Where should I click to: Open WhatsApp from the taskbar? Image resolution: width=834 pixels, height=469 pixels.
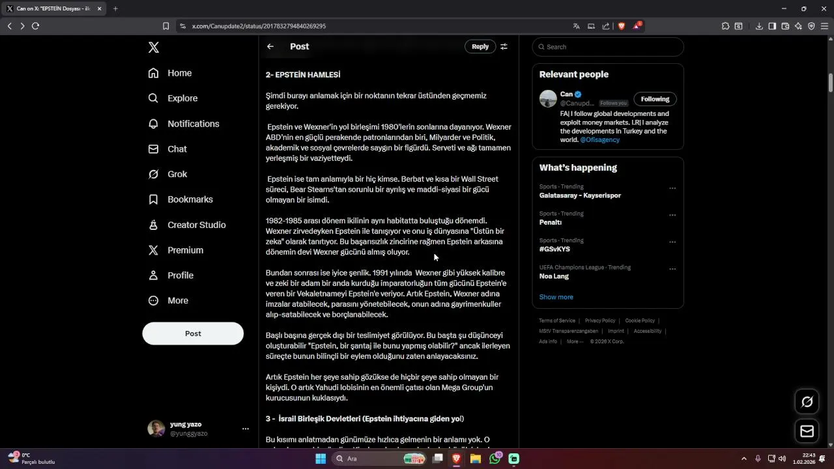pyautogui.click(x=495, y=459)
